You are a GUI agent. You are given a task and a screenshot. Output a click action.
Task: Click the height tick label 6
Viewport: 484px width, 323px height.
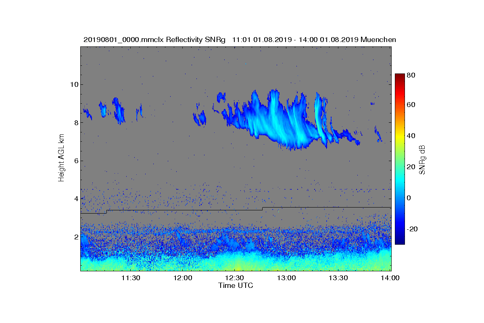pos(75,161)
